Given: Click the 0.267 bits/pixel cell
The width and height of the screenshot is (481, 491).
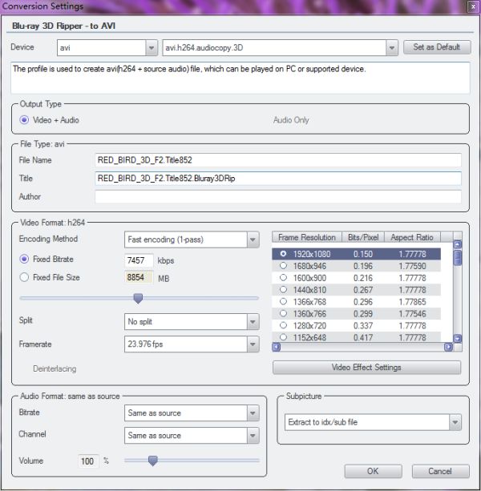Looking at the screenshot, I should coord(363,290).
